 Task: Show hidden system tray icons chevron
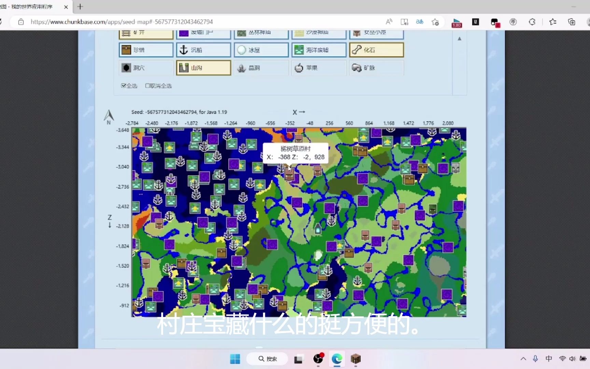(523, 359)
